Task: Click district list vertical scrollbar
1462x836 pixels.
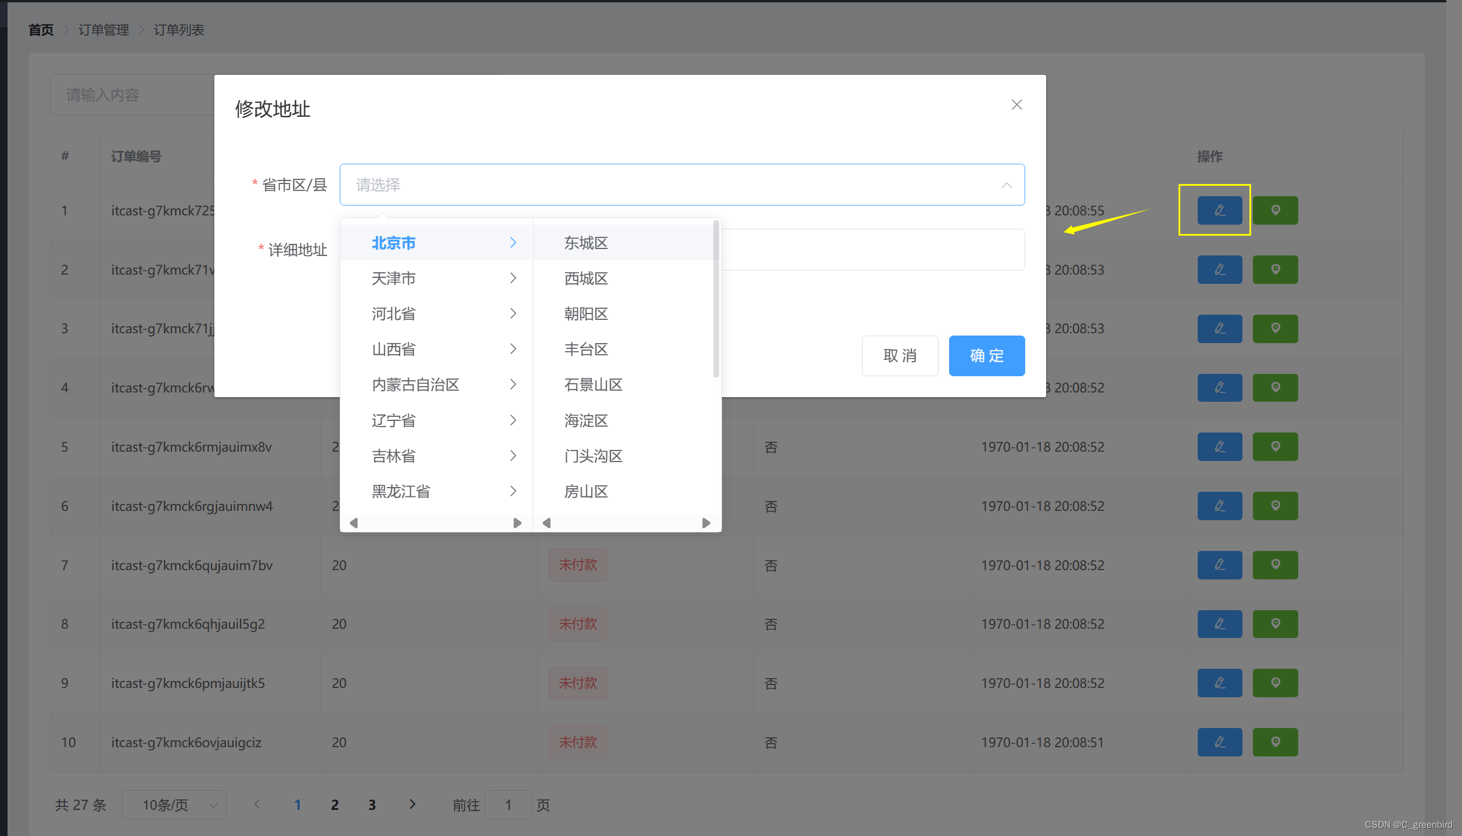Action: tap(716, 300)
